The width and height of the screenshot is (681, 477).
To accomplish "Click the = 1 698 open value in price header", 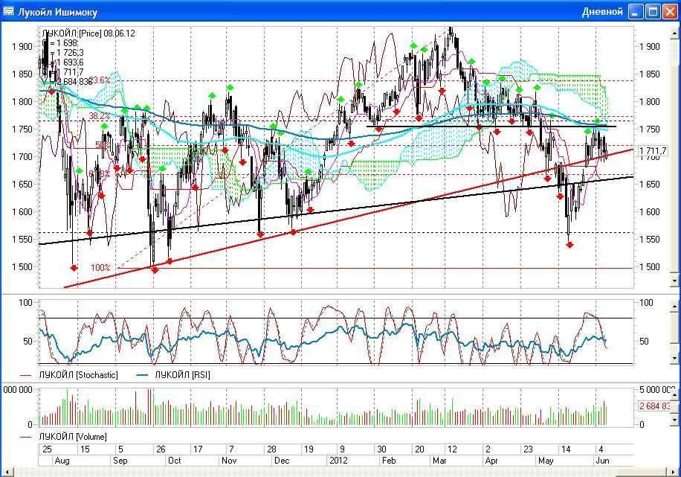I will point(64,43).
